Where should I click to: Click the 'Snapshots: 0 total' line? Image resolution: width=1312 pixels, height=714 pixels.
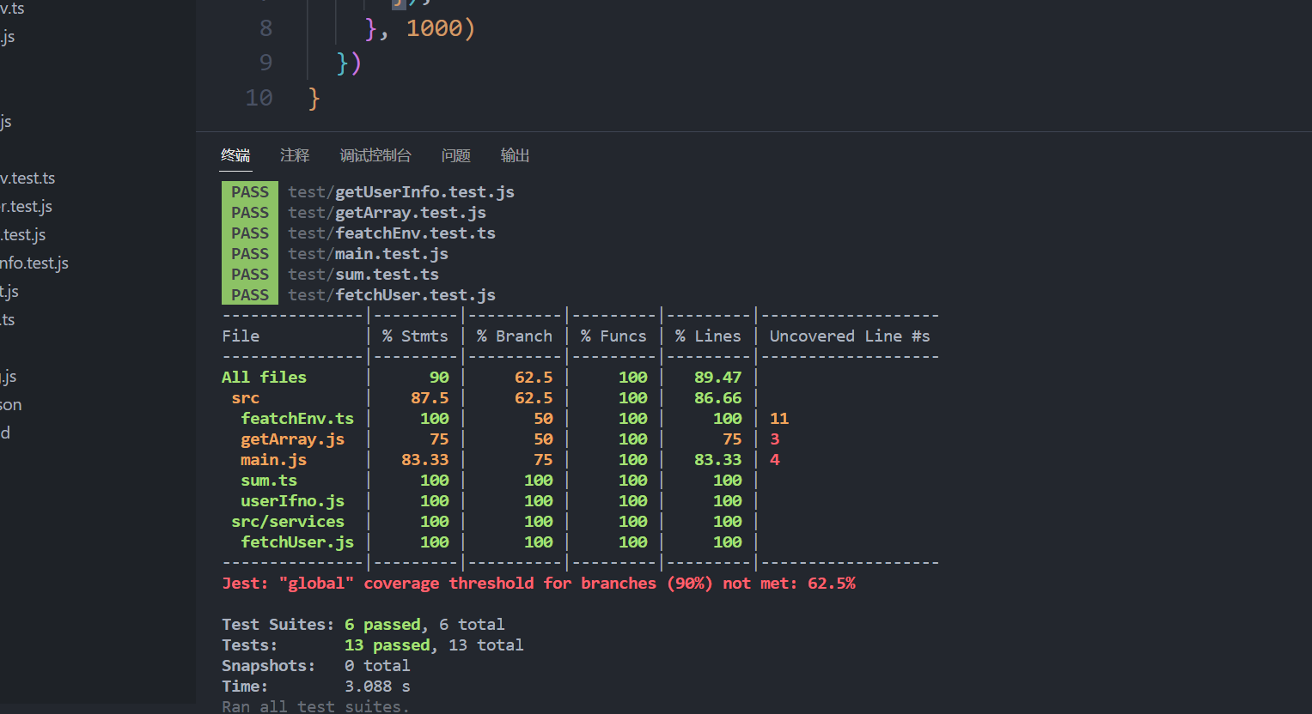pos(316,666)
